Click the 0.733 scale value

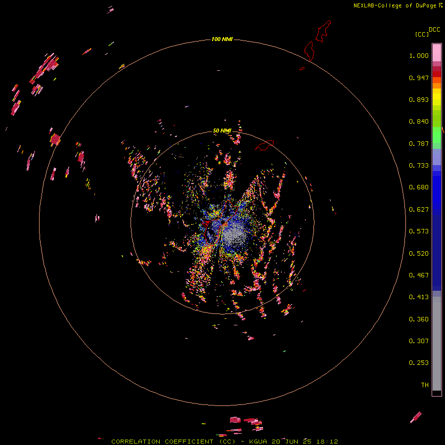click(419, 166)
